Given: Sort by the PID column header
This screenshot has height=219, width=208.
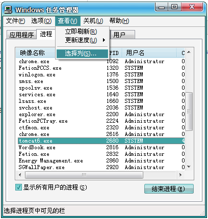Looking at the screenshot, I should [x=115, y=53].
